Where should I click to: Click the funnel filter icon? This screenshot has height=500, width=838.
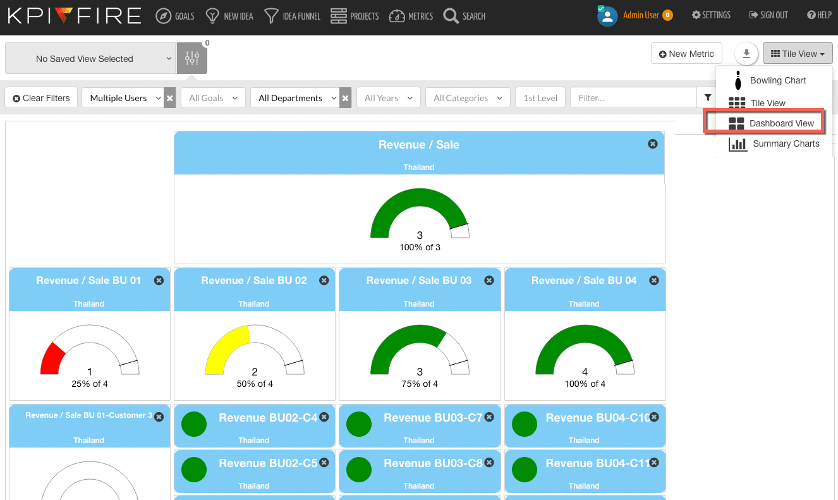pyautogui.click(x=708, y=98)
